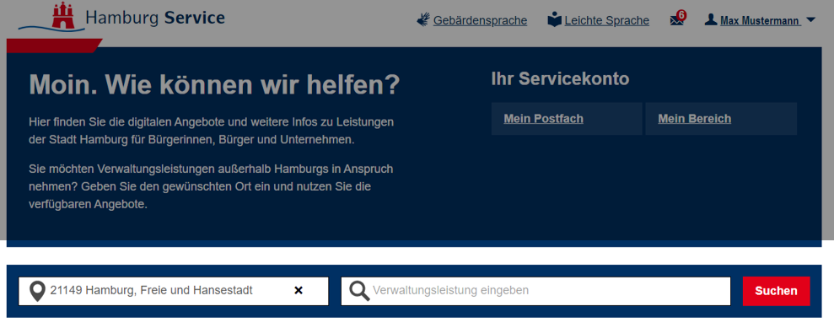
Task: Expand the account dropdown arrow
Action: [x=810, y=20]
